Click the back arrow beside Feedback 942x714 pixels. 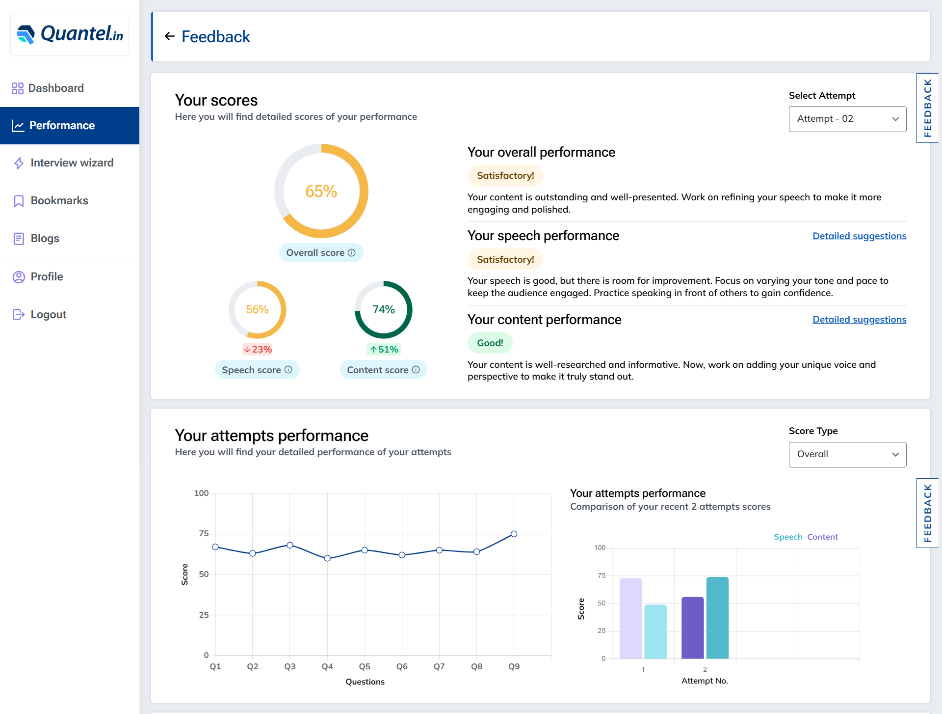(170, 36)
